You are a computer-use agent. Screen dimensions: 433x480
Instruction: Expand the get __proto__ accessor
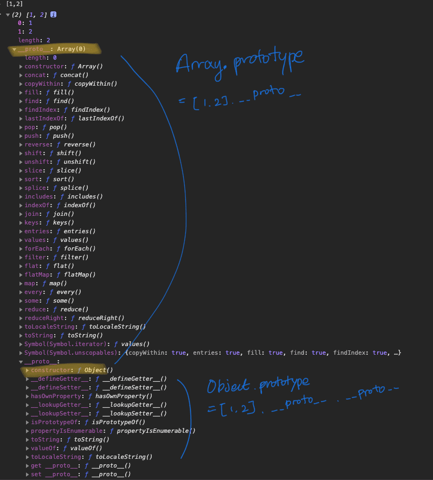27,466
